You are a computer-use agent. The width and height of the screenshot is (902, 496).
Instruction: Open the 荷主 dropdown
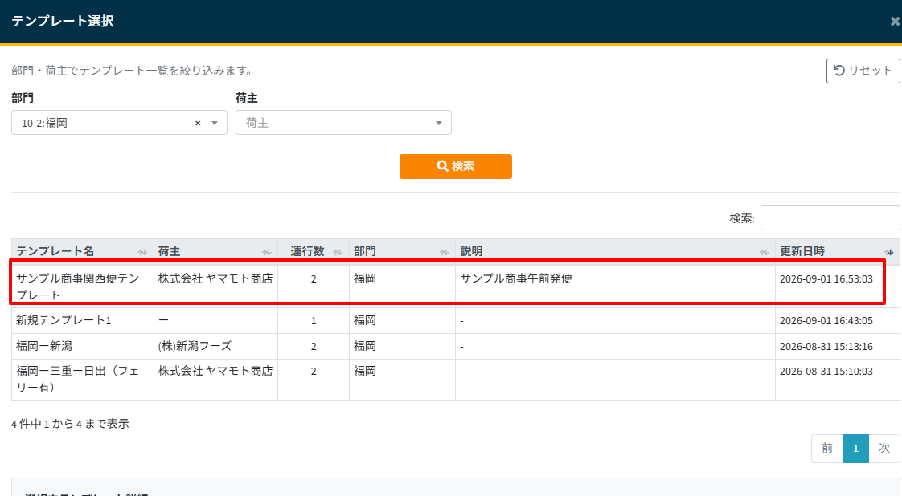(343, 122)
